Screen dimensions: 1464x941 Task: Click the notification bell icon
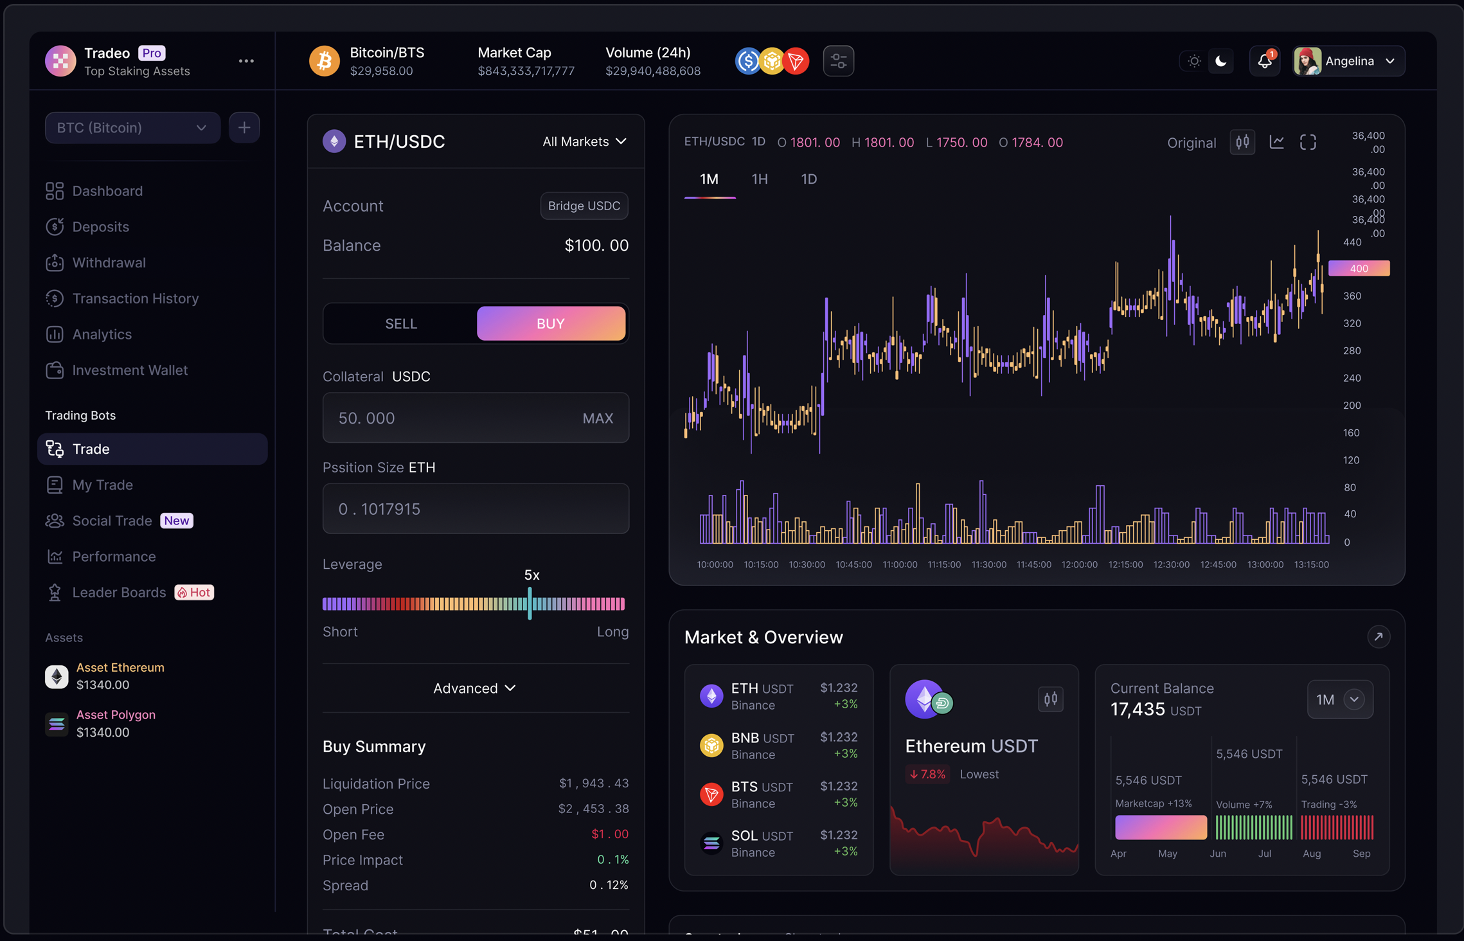pos(1264,61)
